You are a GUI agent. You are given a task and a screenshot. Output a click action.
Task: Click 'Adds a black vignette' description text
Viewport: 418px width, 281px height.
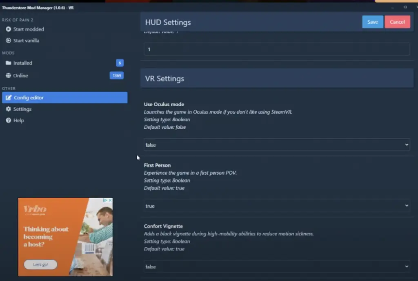[x=229, y=234]
